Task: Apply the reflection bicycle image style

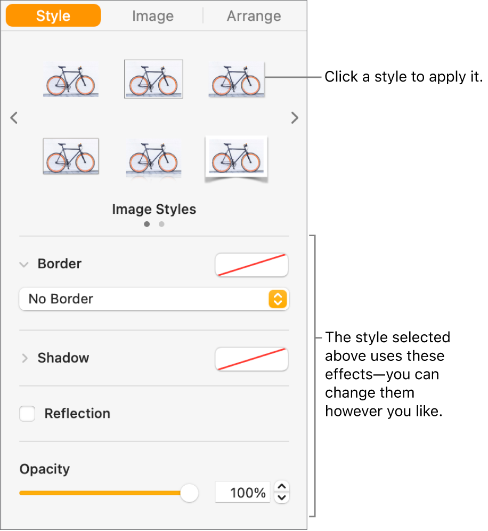Action: [153, 157]
